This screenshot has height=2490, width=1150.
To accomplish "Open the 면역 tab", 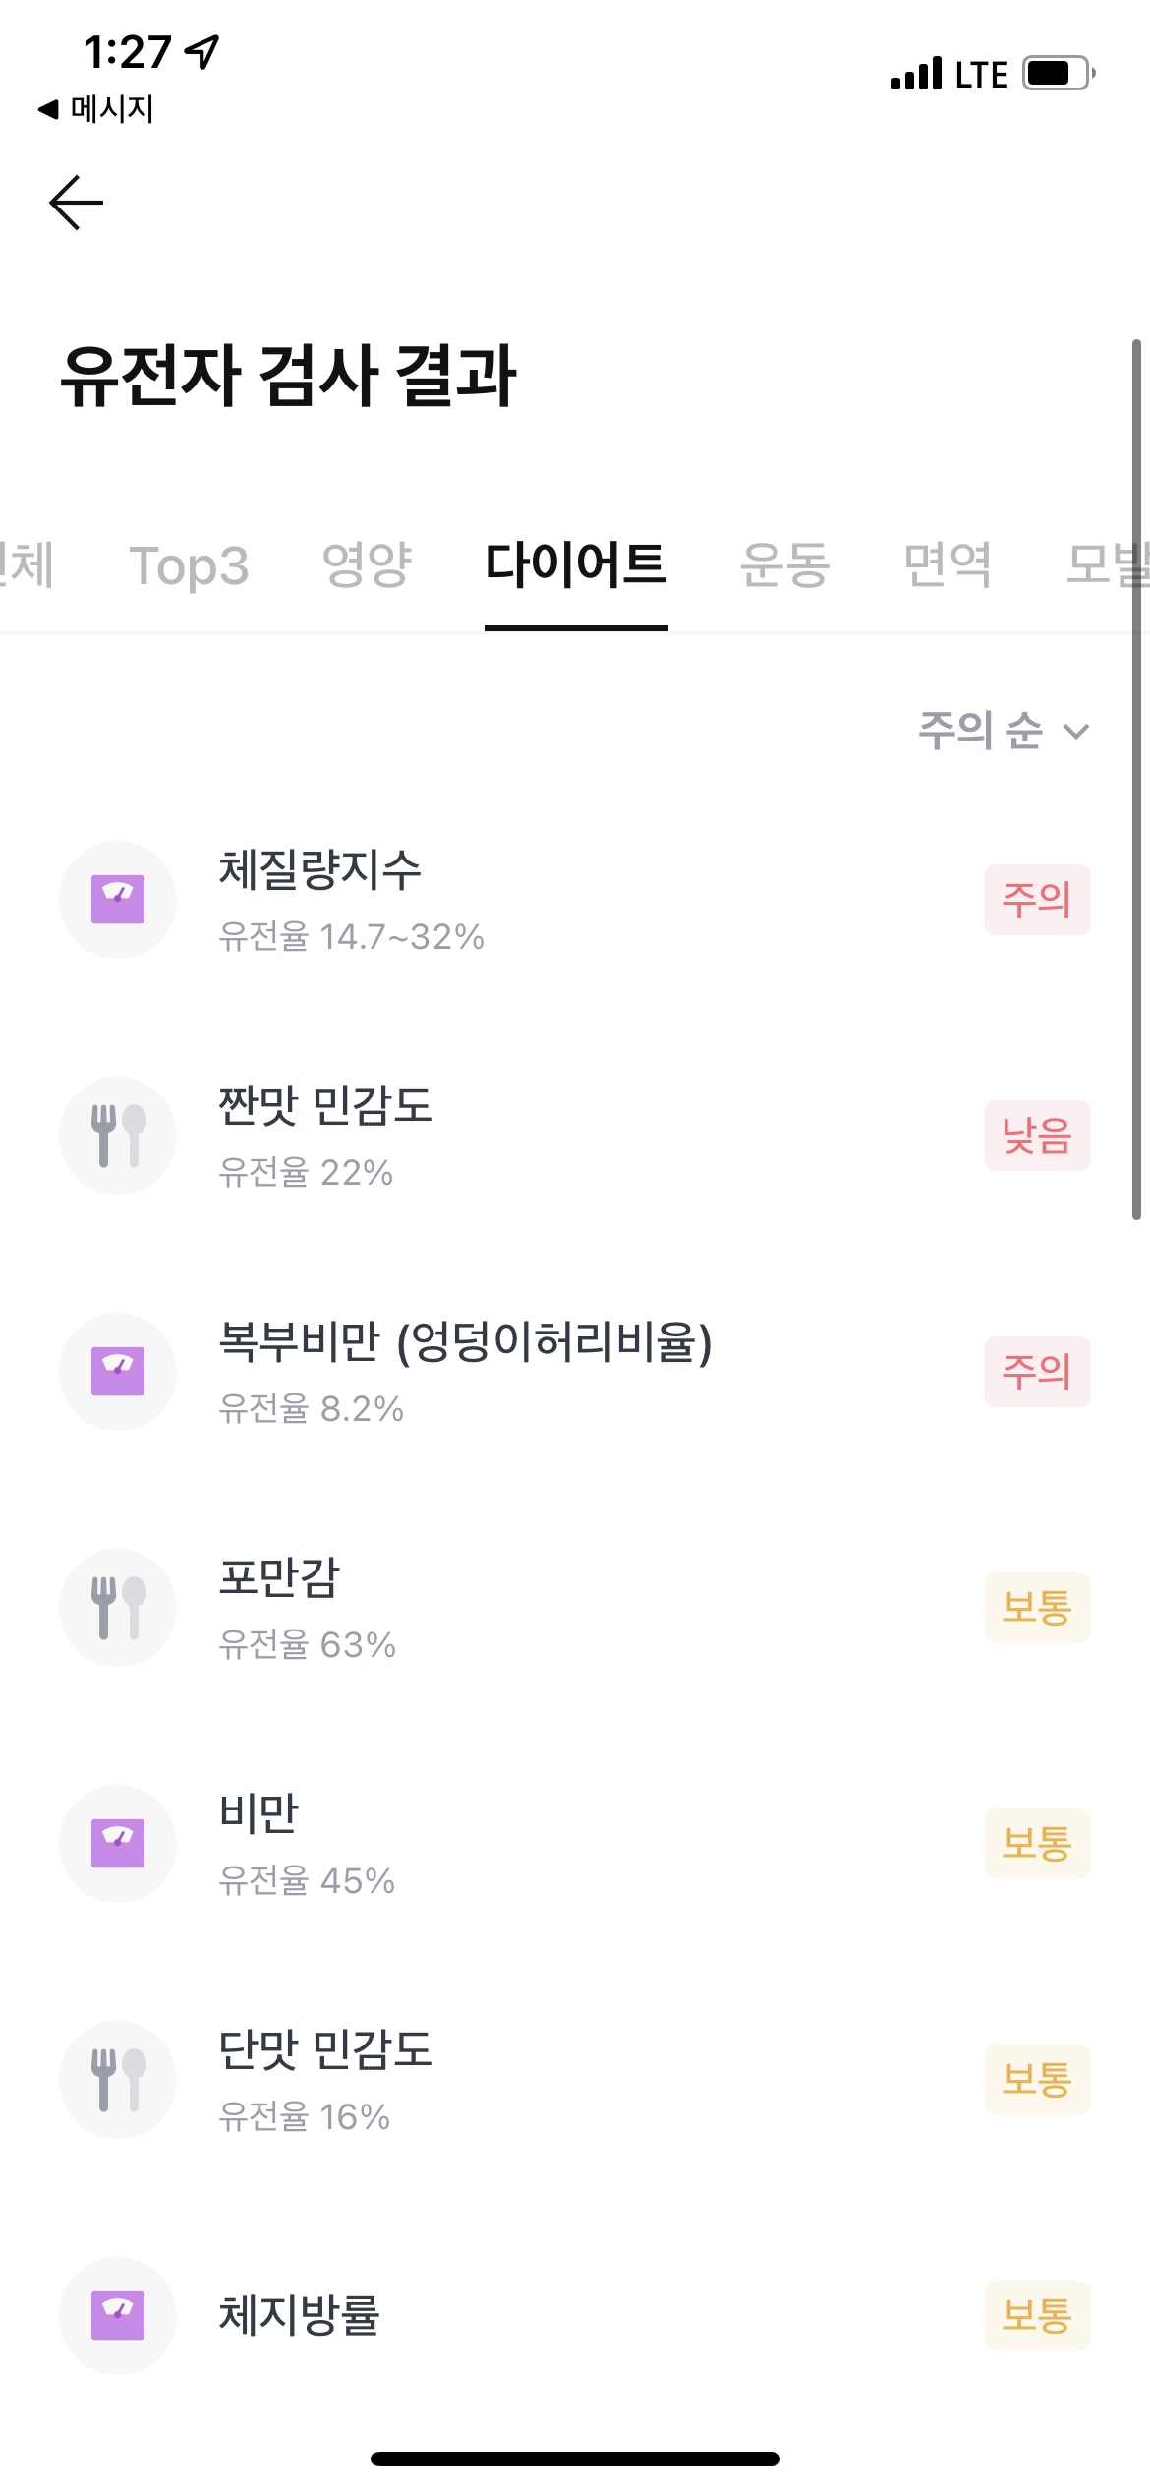I will [x=948, y=565].
